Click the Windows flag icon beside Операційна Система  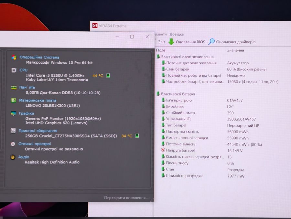(x=14, y=57)
